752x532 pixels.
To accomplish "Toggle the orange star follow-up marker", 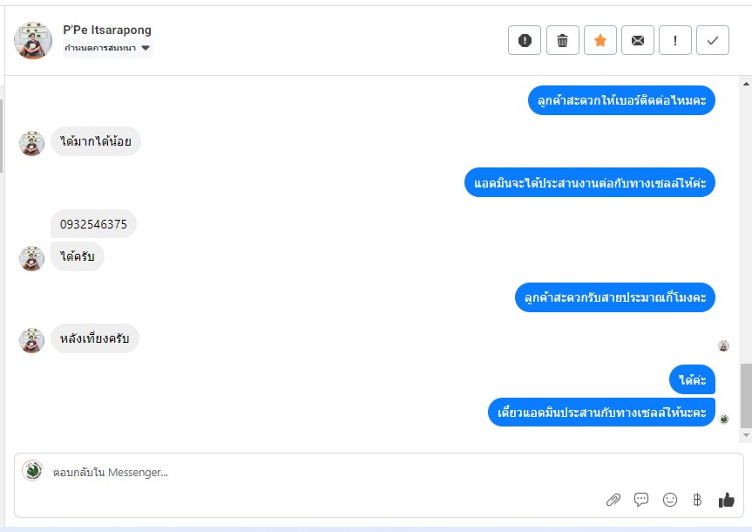I will tap(600, 40).
